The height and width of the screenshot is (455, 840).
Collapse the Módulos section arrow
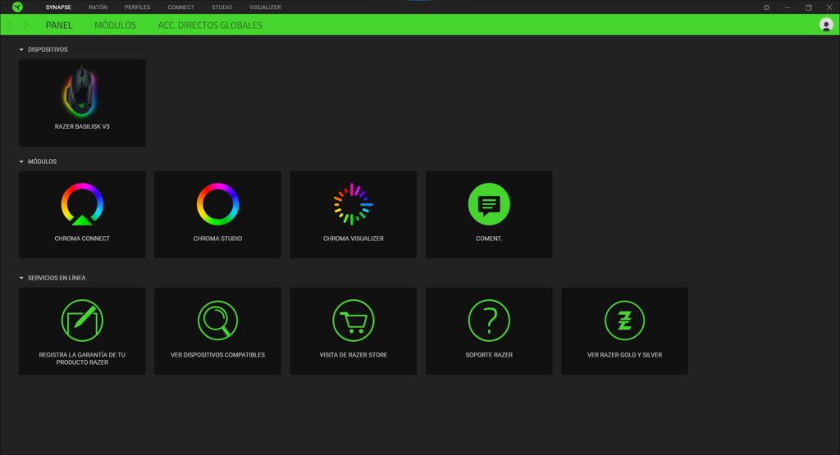[21, 162]
